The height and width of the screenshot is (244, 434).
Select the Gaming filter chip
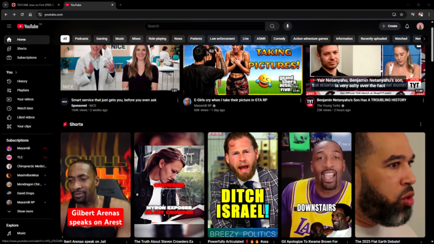click(102, 39)
